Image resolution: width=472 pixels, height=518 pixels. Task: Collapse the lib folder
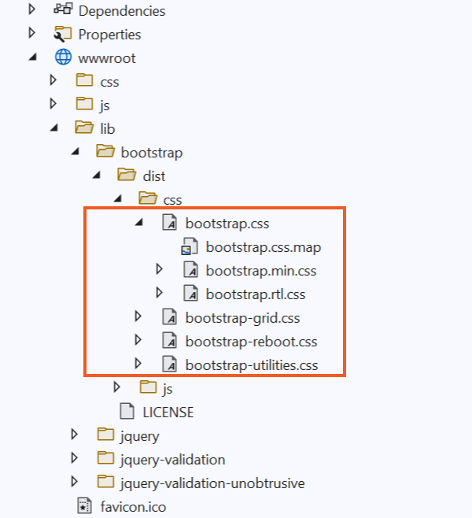tap(53, 128)
